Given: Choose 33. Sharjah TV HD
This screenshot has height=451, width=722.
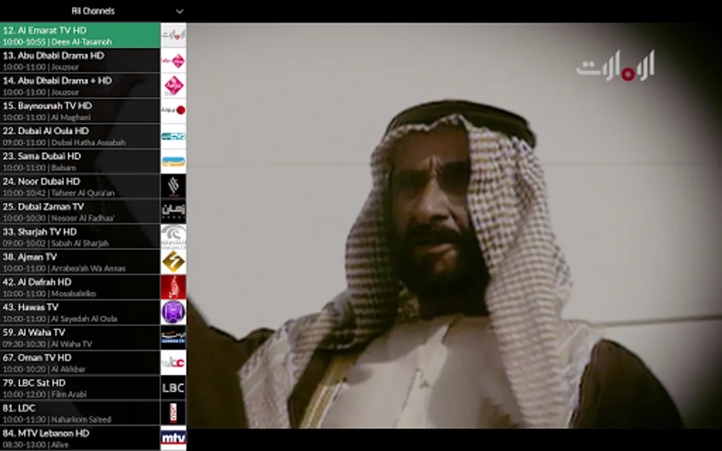Looking at the screenshot, I should [80, 237].
